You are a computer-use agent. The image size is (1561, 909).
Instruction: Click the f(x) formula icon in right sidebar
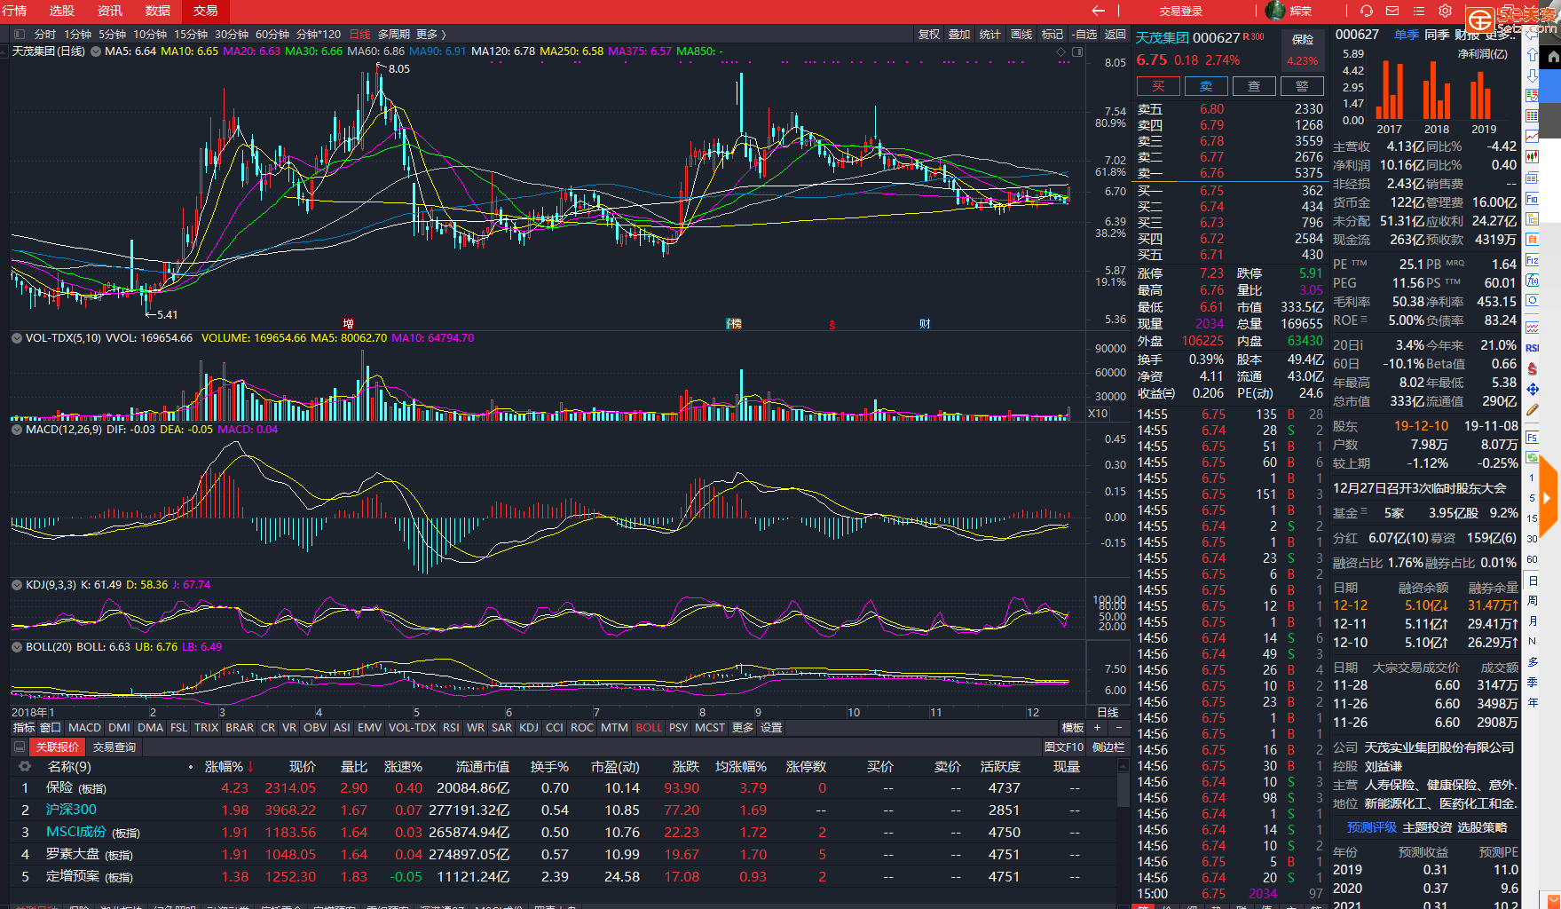click(x=1533, y=281)
